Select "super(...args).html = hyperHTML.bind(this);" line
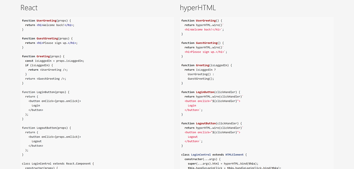 coord(223,163)
